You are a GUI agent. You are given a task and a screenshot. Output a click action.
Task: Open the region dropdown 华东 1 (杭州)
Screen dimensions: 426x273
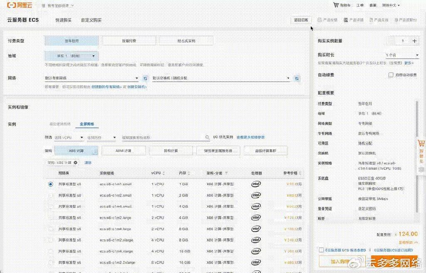click(72, 56)
